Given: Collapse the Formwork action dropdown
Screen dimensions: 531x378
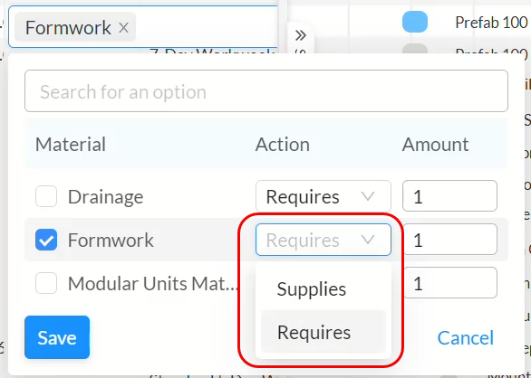Looking at the screenshot, I should pyautogui.click(x=323, y=240).
